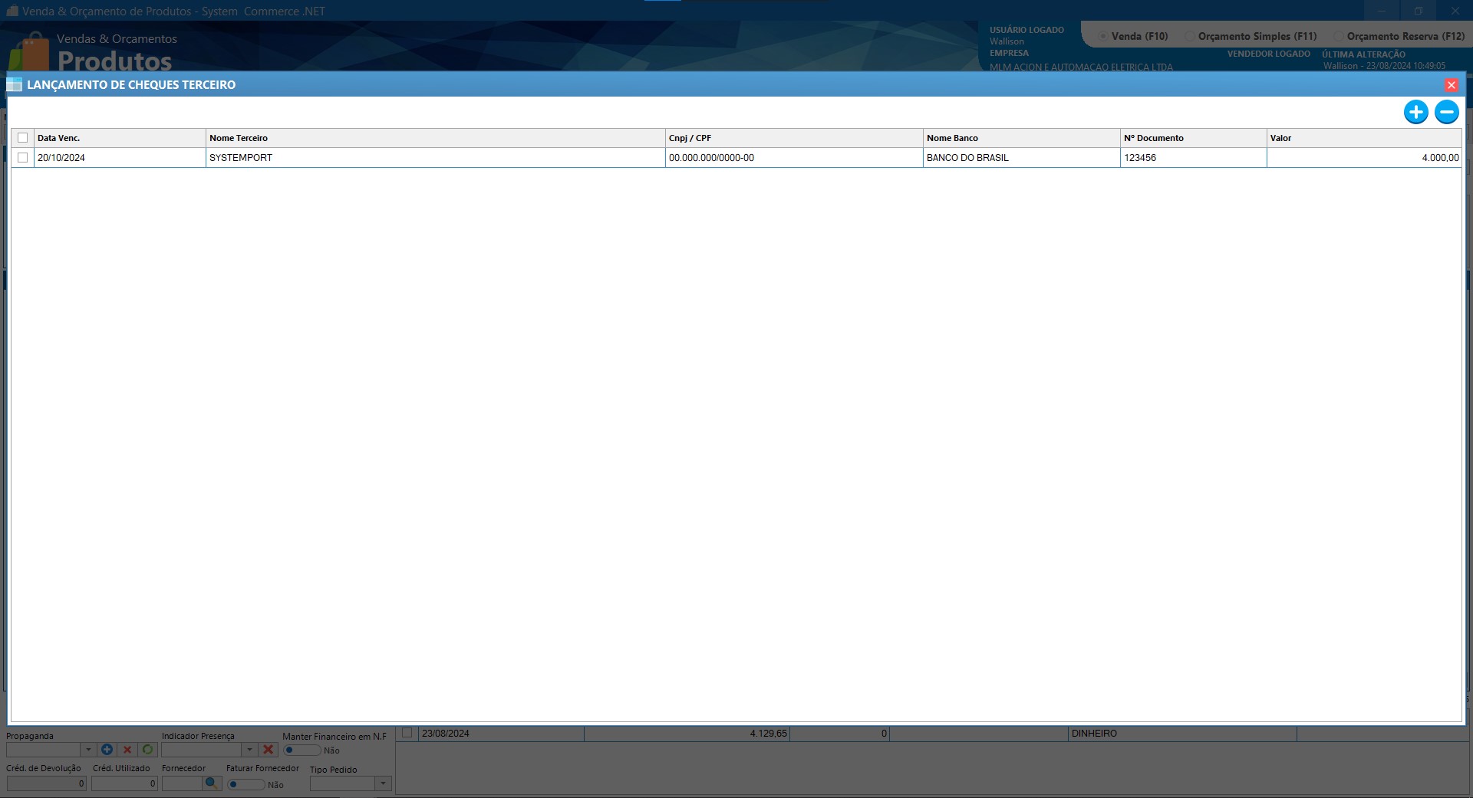
Task: Toggle the Manter Financeiro em N.F switch
Action: 301,750
